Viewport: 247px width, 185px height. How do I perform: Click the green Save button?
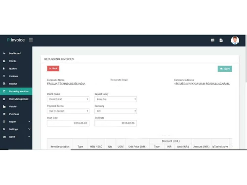[x=225, y=69]
